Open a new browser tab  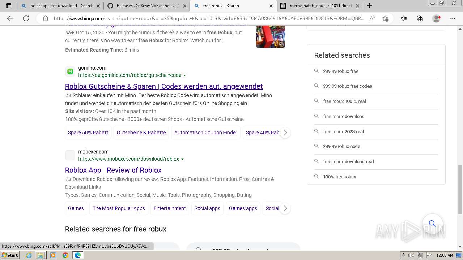pos(369,6)
